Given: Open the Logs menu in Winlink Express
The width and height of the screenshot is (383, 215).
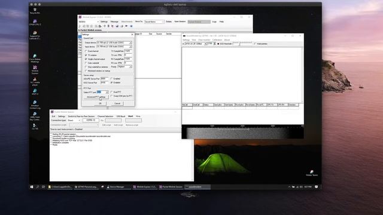Looking at the screenshot, I should (214, 21).
